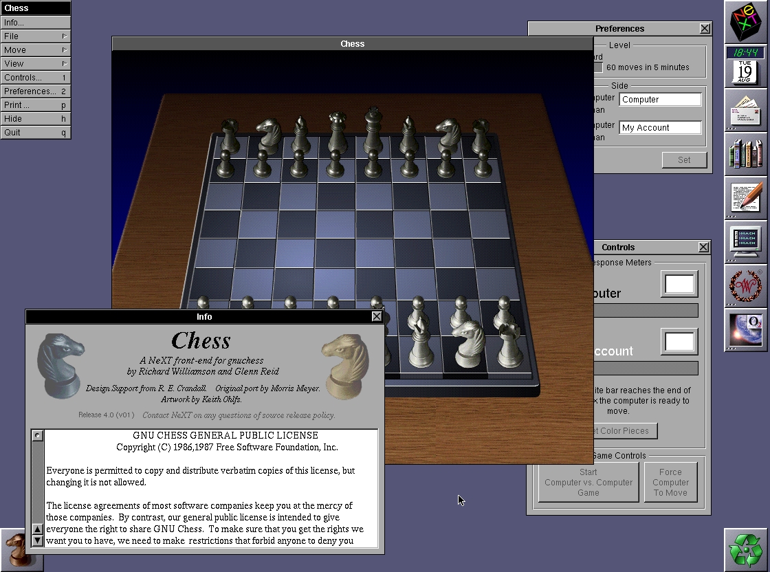The image size is (770, 572).
Task: Click the Set button in Preferences
Action: [684, 160]
